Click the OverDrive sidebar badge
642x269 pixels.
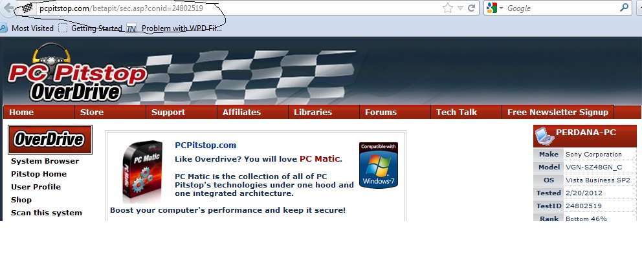[50, 140]
